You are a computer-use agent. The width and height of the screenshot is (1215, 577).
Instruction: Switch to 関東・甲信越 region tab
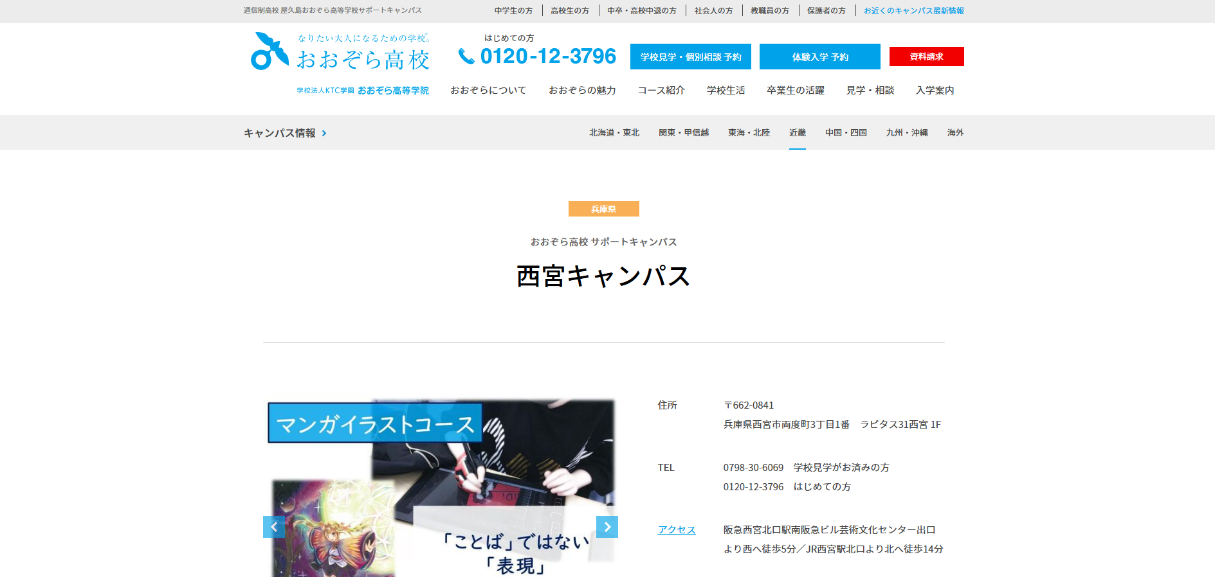[x=683, y=132]
